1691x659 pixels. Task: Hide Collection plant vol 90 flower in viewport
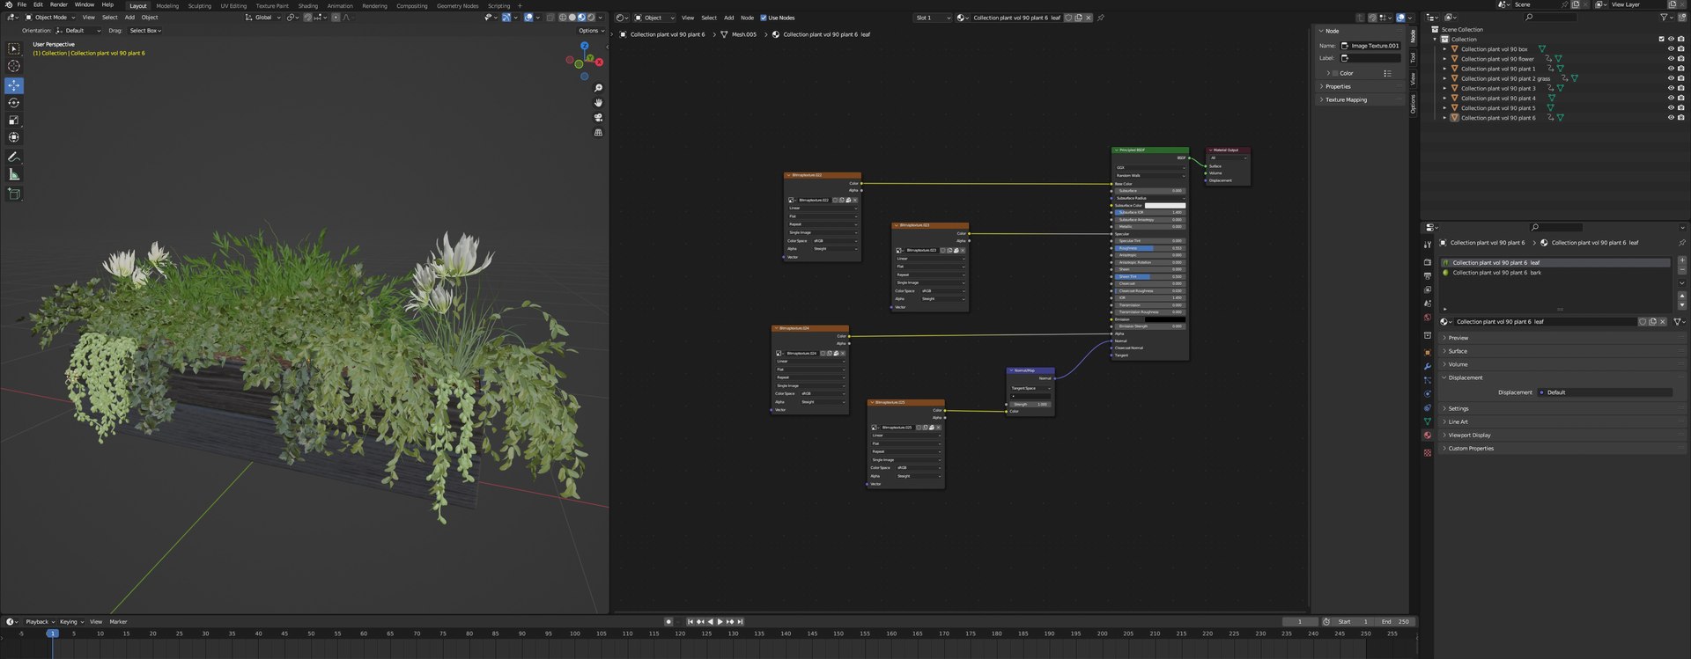(x=1671, y=59)
